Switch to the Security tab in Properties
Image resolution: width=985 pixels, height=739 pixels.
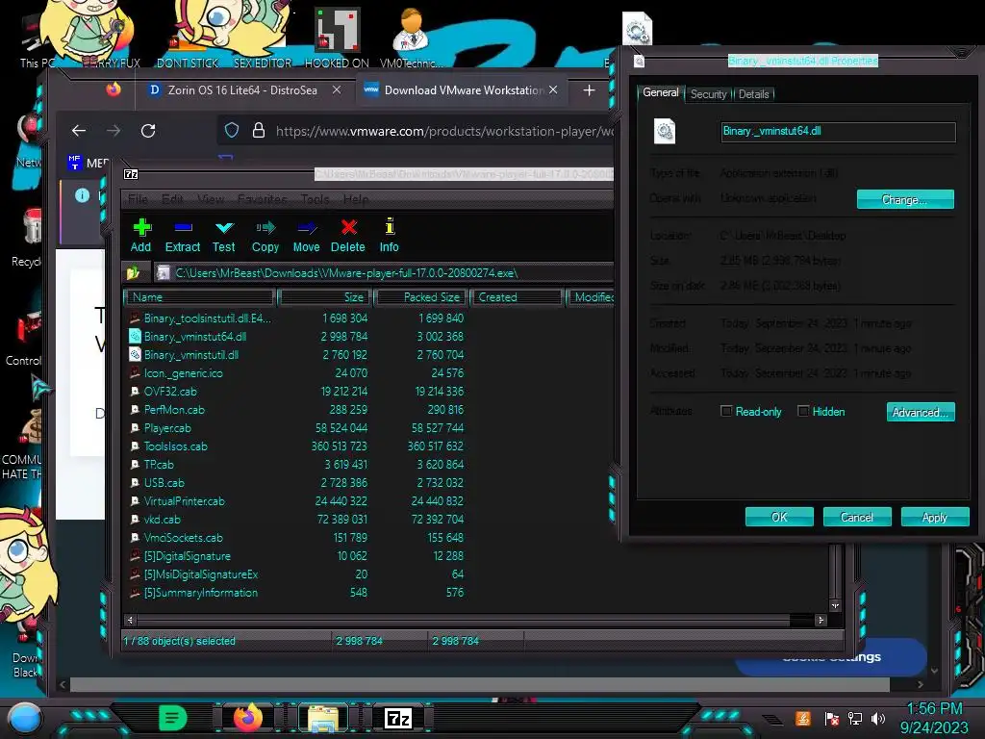[x=708, y=94]
